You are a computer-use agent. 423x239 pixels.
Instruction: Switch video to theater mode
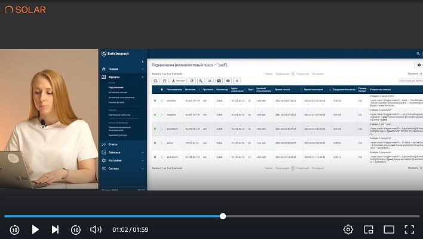pos(389,229)
